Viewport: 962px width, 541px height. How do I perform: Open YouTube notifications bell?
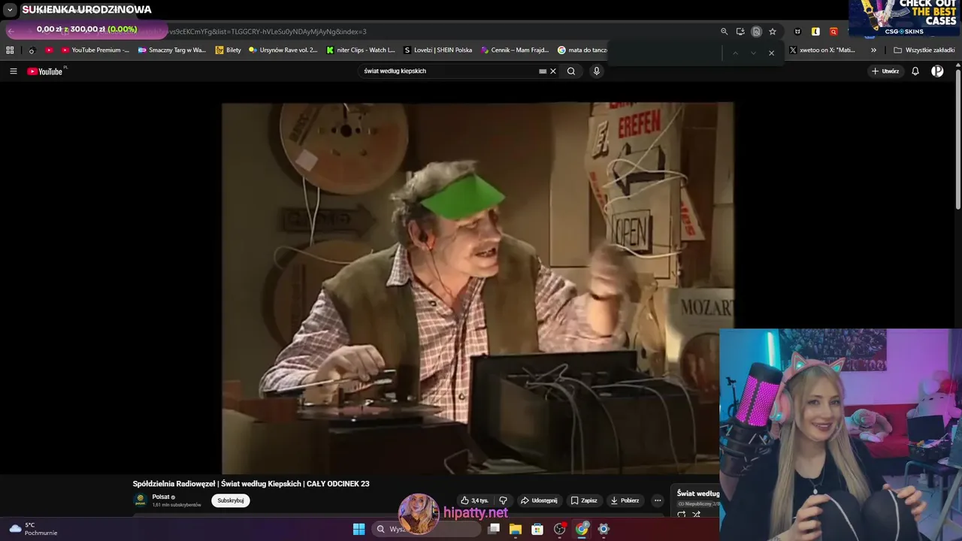coord(915,71)
